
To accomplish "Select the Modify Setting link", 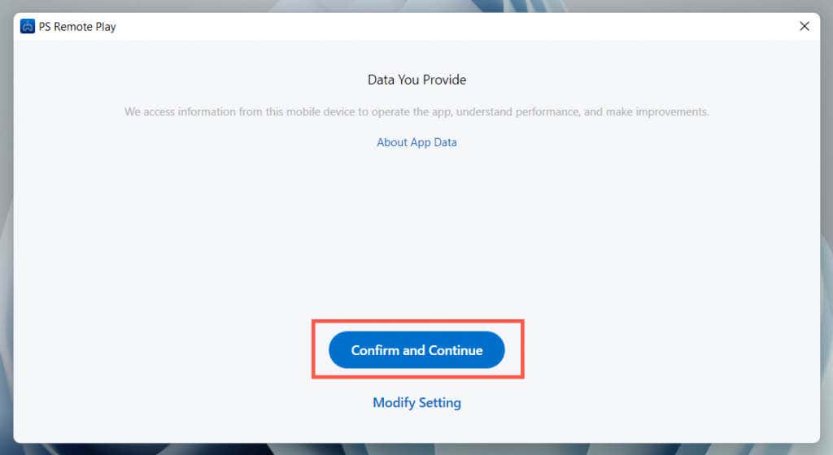I will point(416,402).
